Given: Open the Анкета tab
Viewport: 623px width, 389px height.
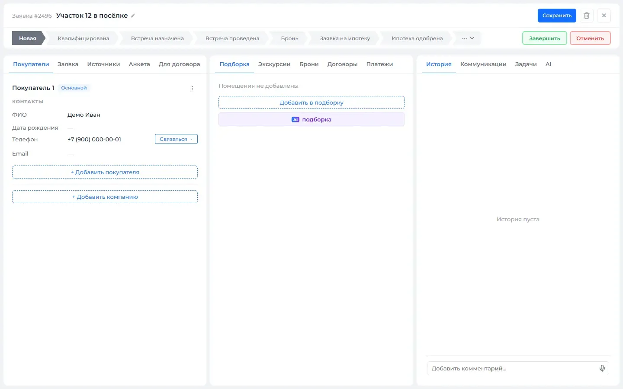Looking at the screenshot, I should click(139, 64).
